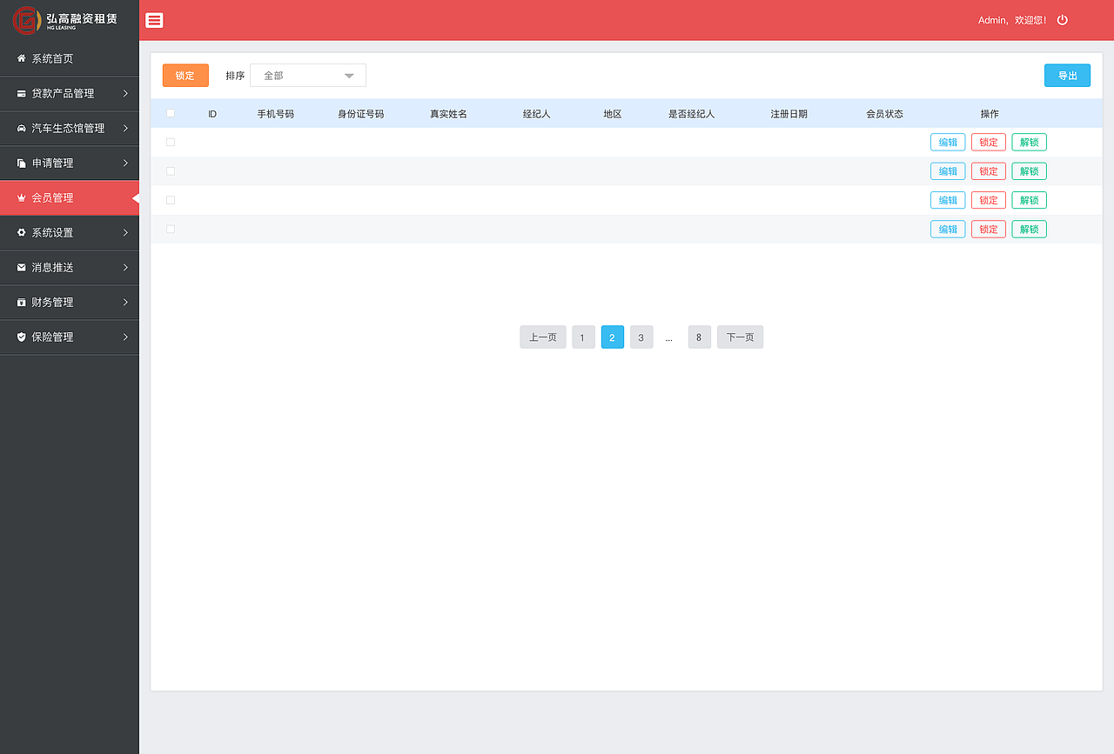Image resolution: width=1114 pixels, height=754 pixels.
Task: Click the 手机号码 column header
Action: tap(275, 114)
